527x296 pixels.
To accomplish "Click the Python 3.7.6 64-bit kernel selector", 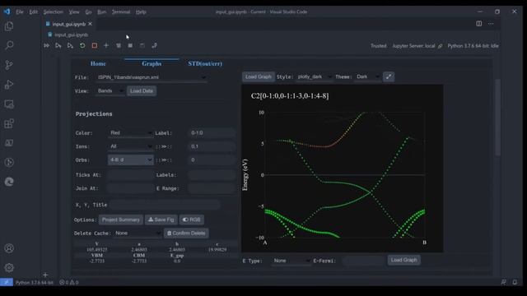I will pyautogui.click(x=473, y=46).
